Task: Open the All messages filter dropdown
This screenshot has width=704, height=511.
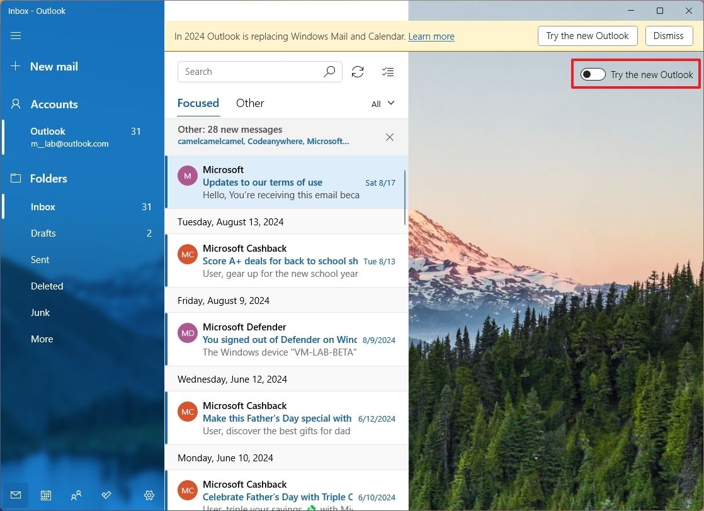Action: point(383,103)
